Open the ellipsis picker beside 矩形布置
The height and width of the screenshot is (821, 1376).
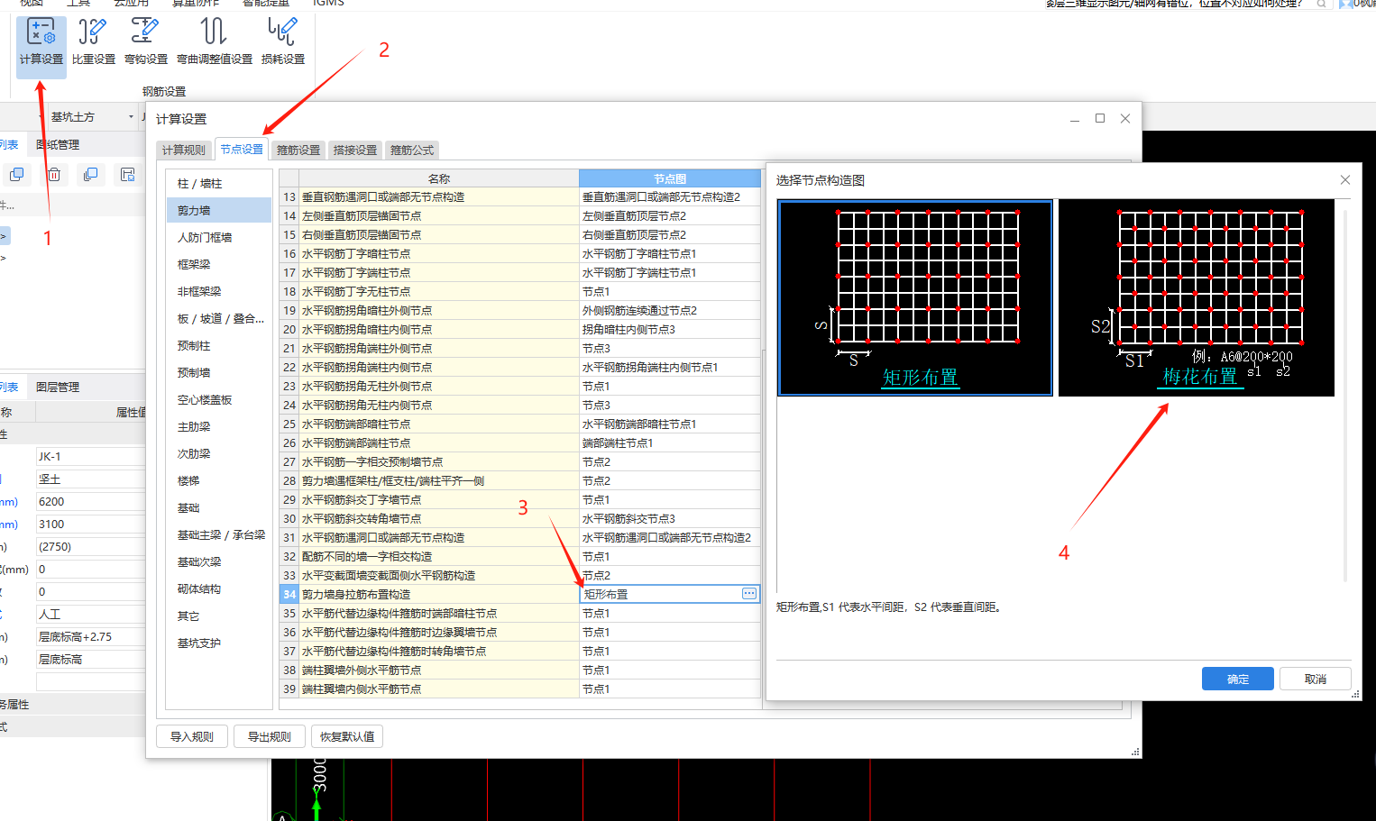coord(748,594)
